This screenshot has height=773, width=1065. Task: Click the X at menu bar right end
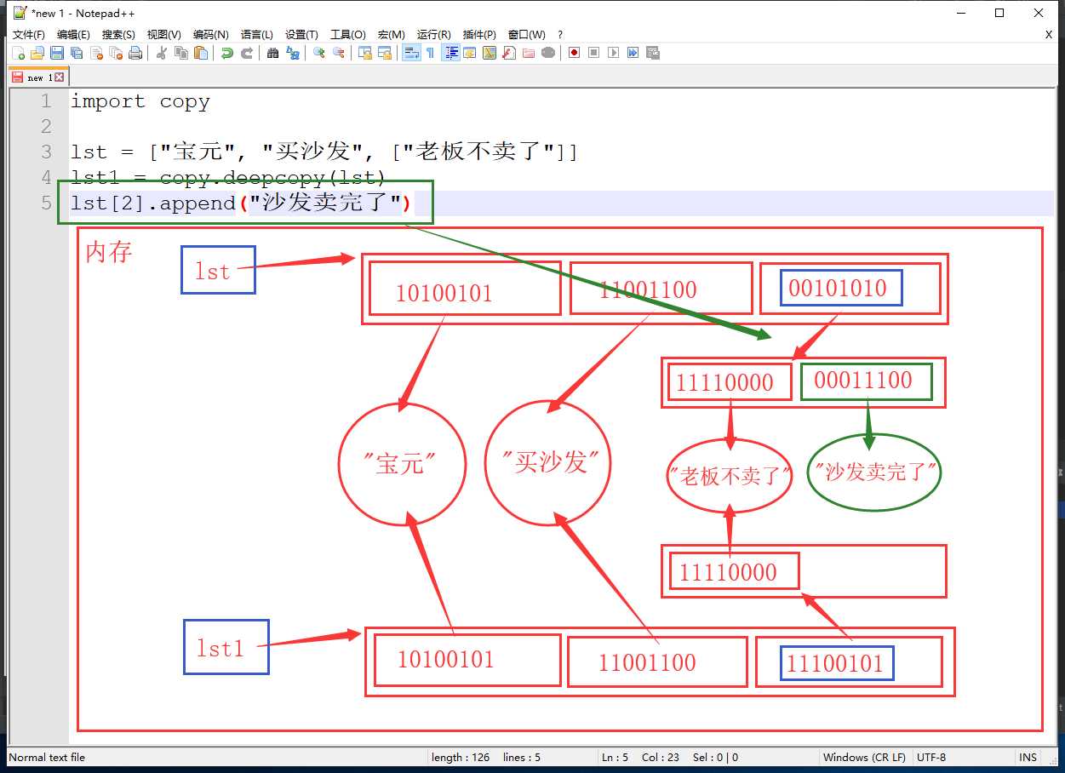tap(1049, 35)
